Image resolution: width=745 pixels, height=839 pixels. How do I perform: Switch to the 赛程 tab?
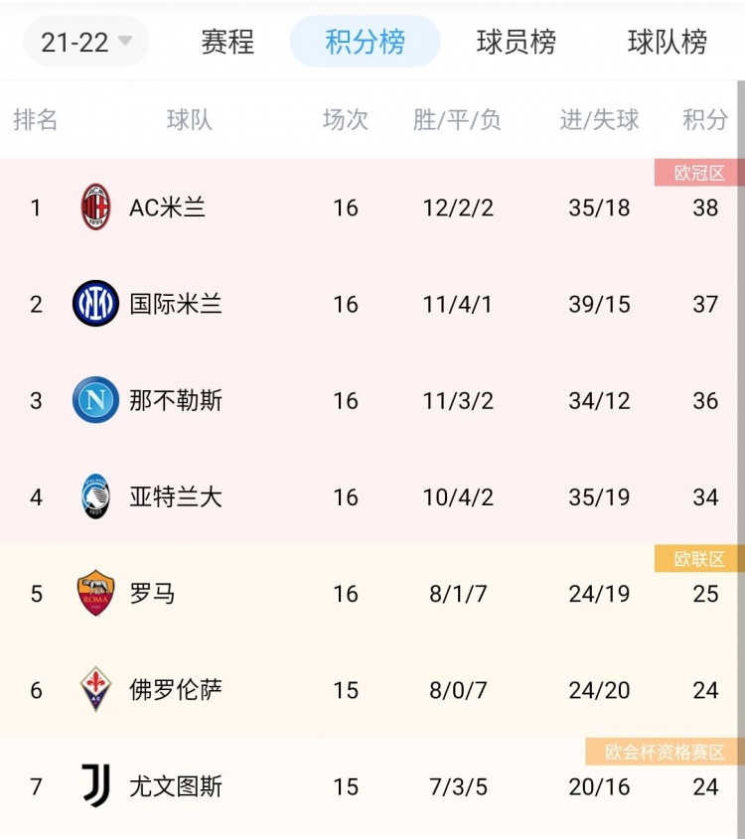(227, 41)
